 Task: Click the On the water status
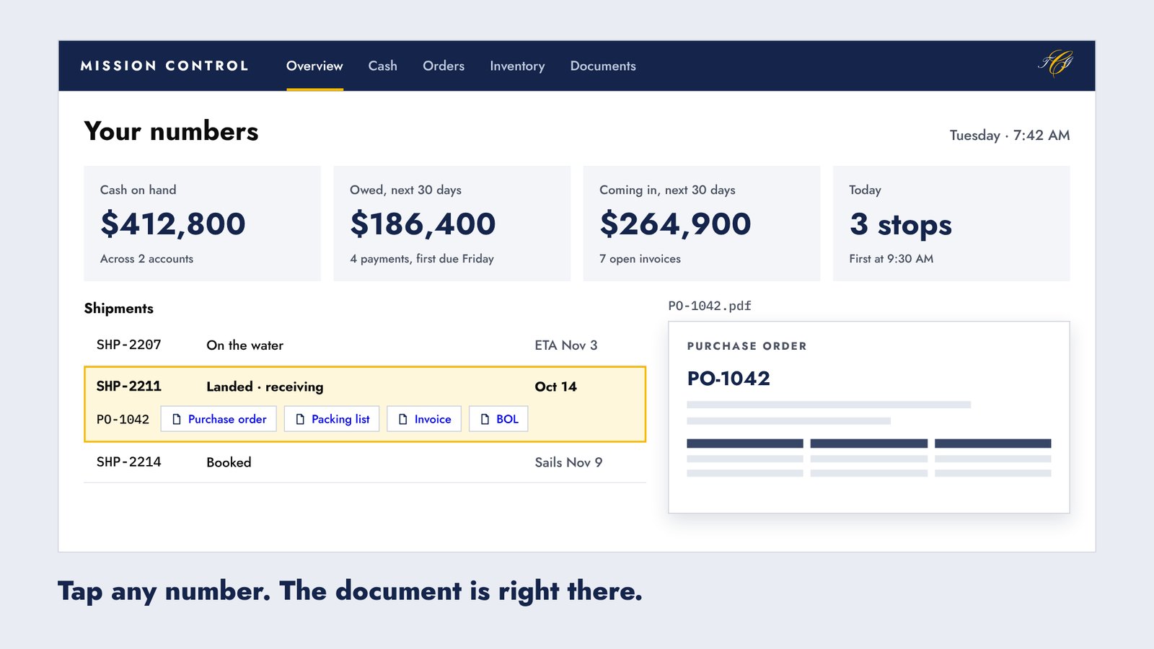(x=245, y=345)
